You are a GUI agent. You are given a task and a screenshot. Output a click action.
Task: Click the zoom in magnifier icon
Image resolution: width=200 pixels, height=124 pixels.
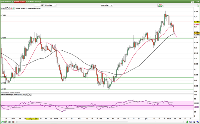[x=198, y=122]
